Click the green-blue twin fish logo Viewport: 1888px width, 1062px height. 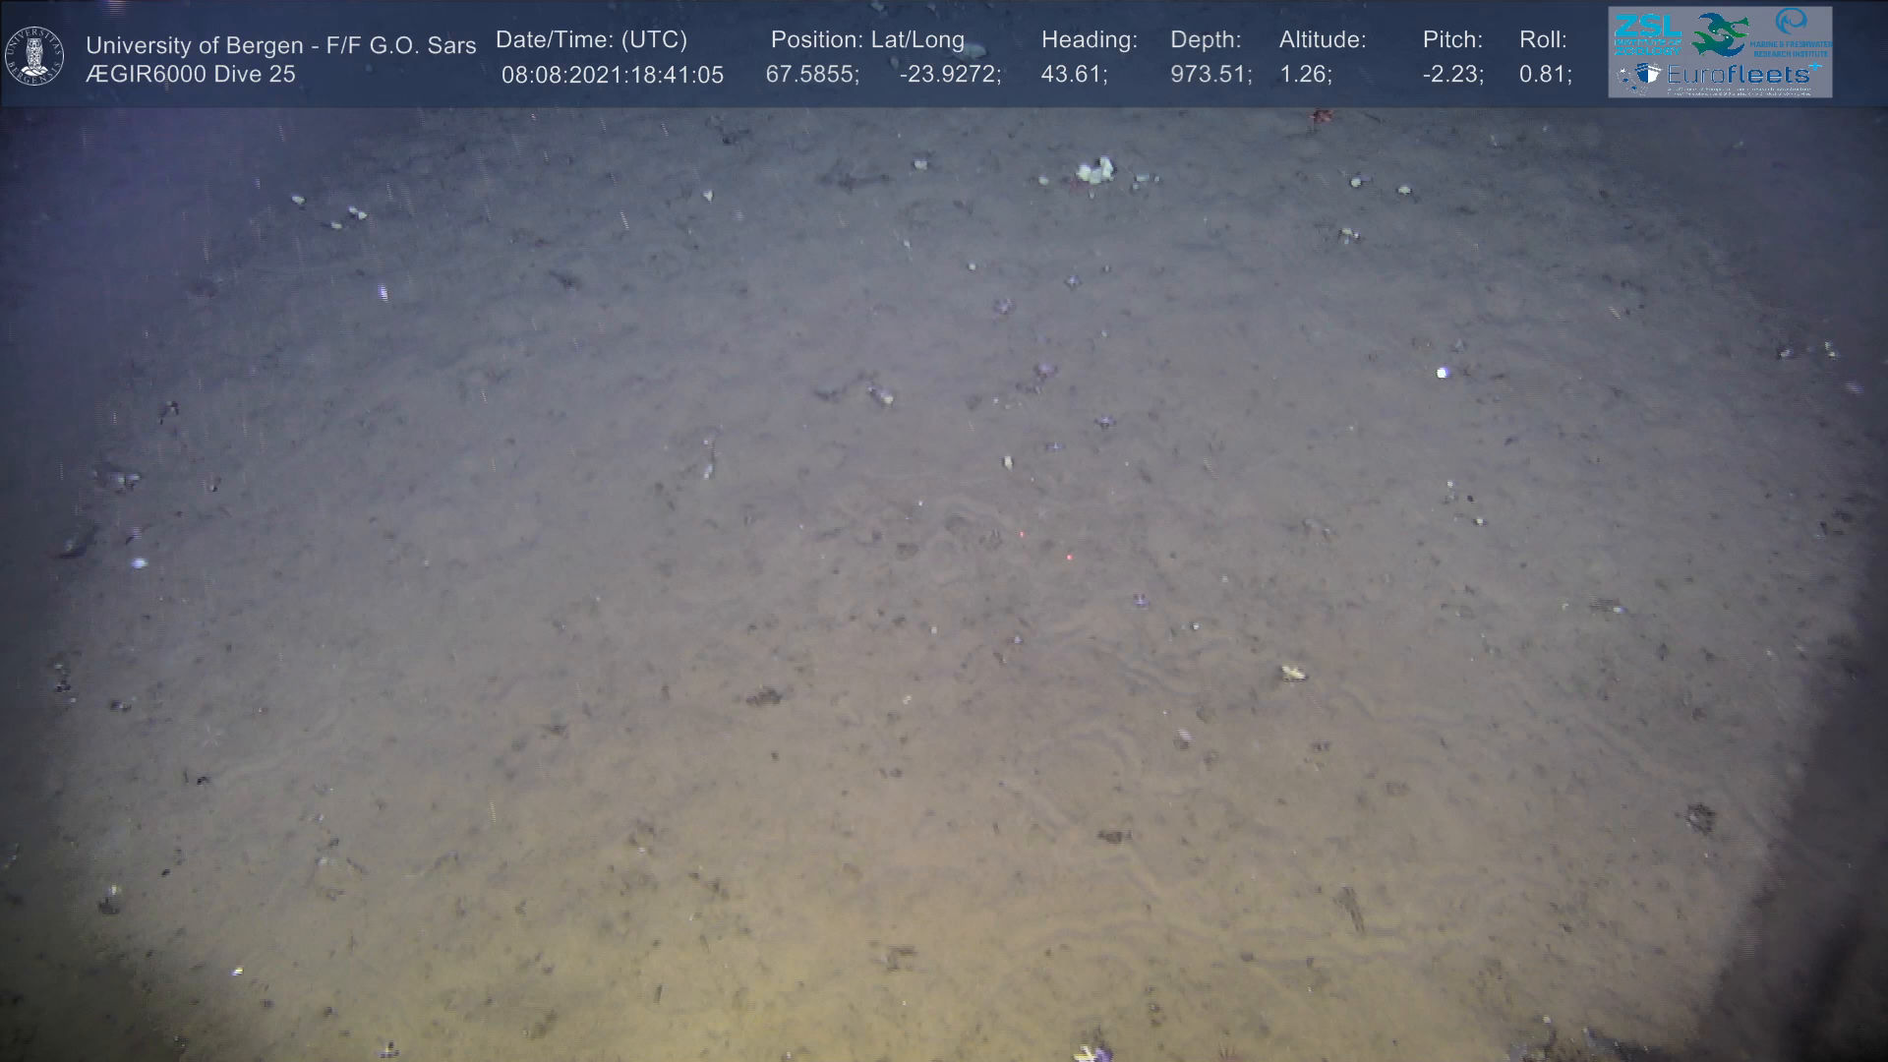(1720, 34)
